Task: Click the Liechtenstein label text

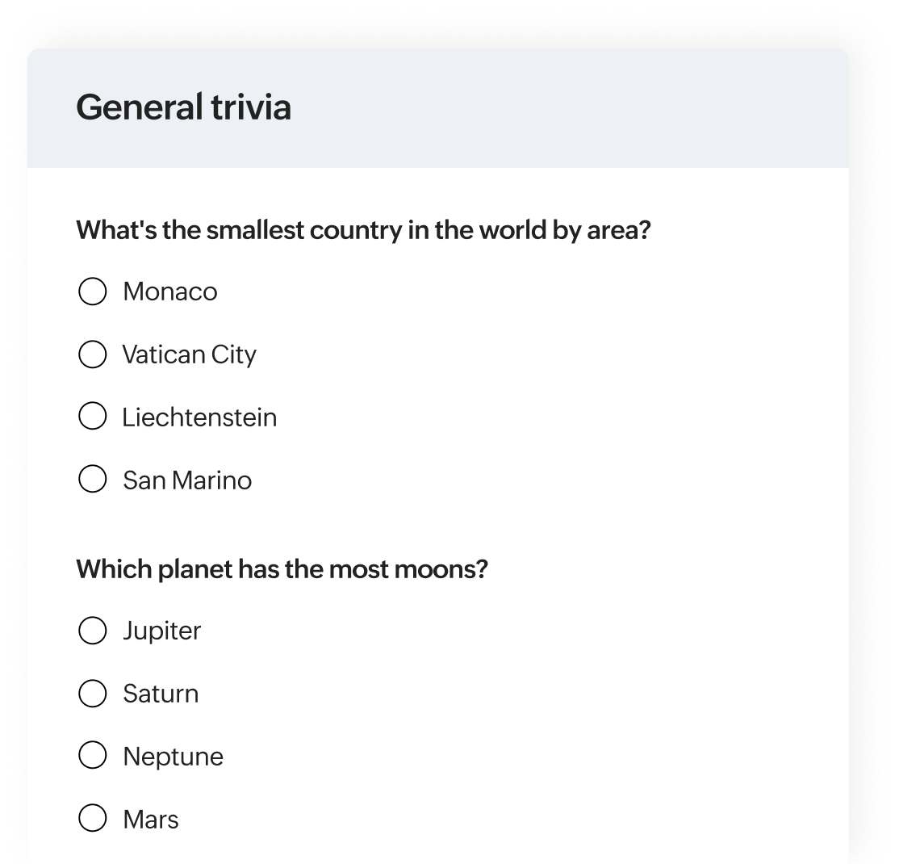Action: pyautogui.click(x=199, y=417)
